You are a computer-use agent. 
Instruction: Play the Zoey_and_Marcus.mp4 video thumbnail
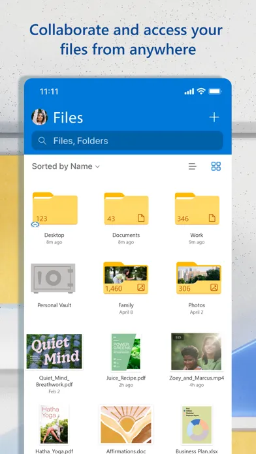[x=197, y=352]
